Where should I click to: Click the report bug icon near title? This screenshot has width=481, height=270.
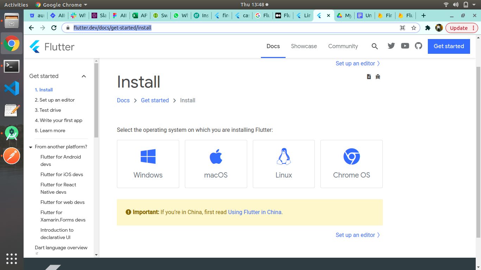(x=378, y=77)
